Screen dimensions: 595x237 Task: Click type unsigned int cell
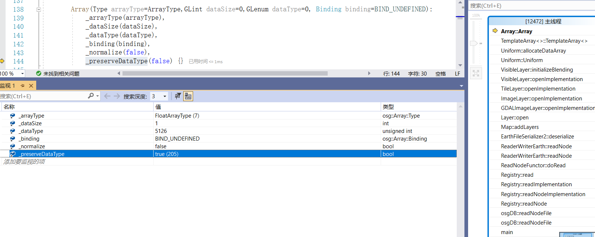pyautogui.click(x=397, y=131)
